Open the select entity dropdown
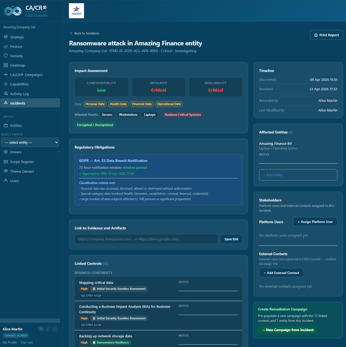Screen dimensions: 346x347 [x=30, y=142]
